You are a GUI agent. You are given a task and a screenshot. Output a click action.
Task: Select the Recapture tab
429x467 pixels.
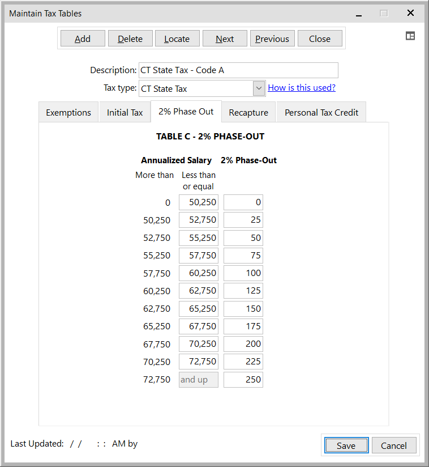coord(248,112)
